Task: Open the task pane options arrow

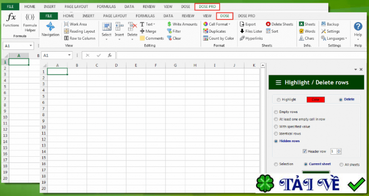Action: tap(356, 70)
